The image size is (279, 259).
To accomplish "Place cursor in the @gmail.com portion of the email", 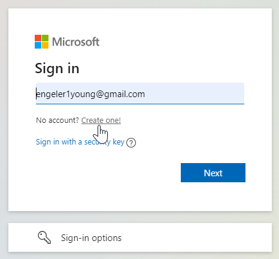I will click(120, 94).
